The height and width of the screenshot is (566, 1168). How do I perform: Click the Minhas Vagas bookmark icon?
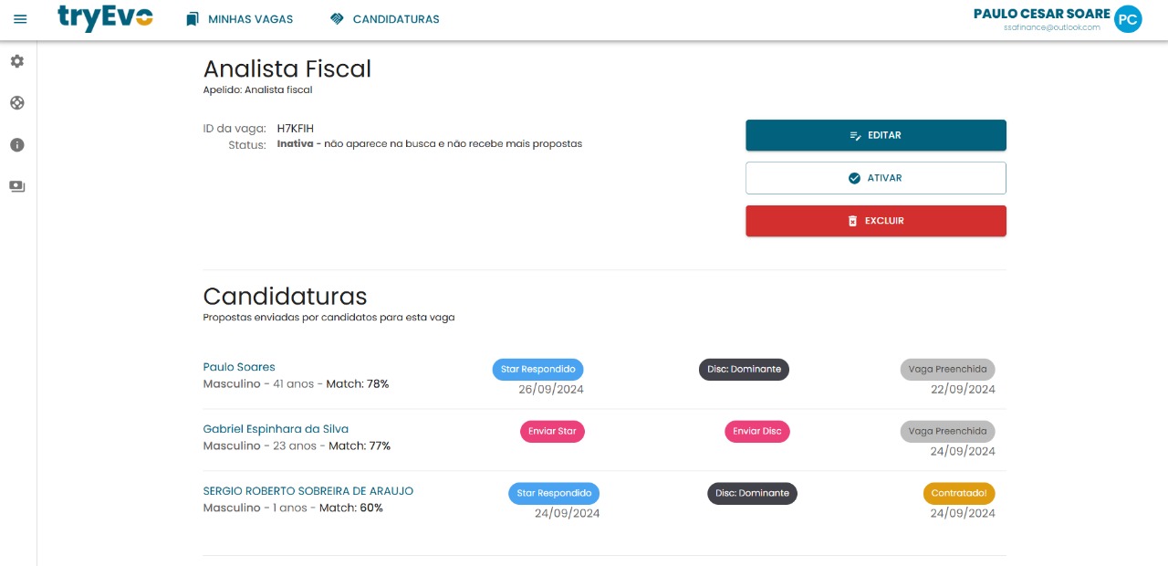192,19
